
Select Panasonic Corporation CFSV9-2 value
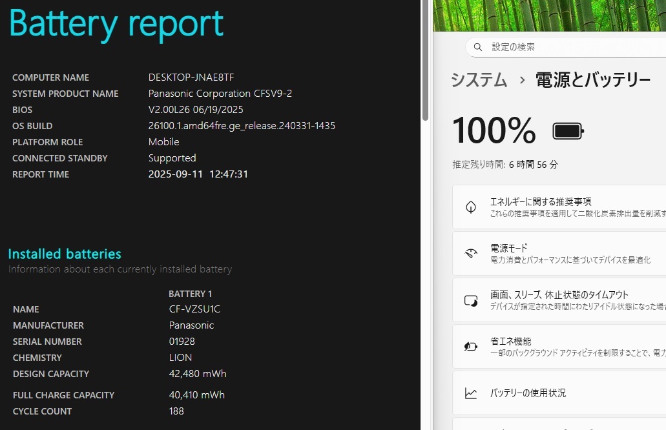tap(220, 94)
